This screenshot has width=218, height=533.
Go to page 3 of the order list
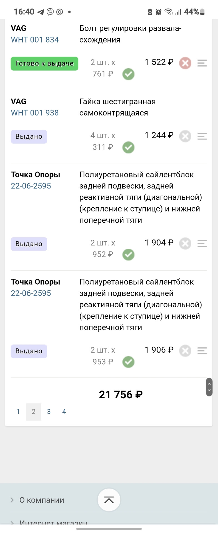coord(49,412)
